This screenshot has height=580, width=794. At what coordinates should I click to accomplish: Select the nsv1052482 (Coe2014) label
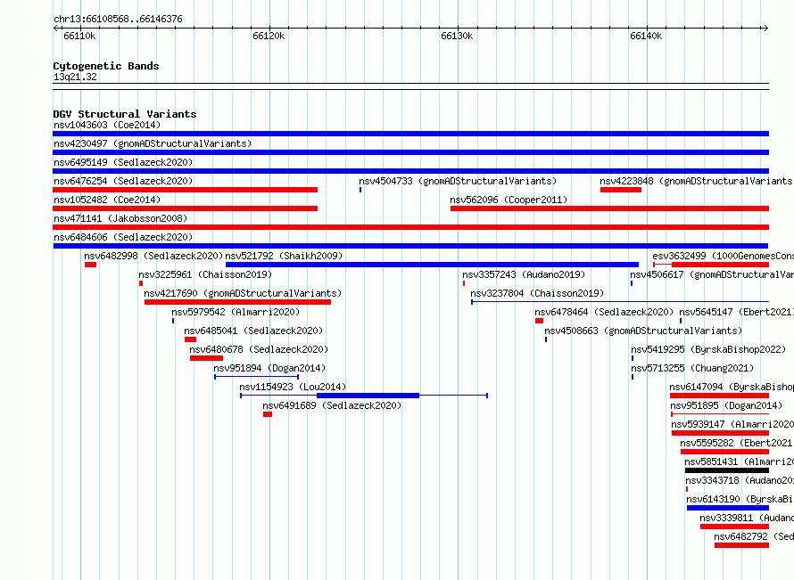107,200
